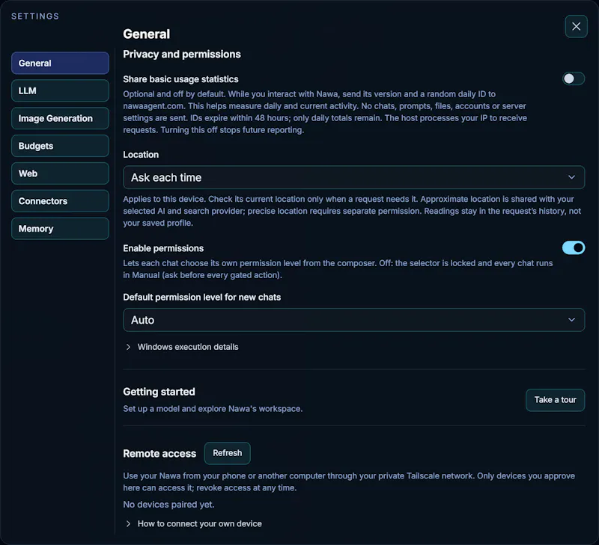Refresh the Remote access devices
599x545 pixels.
[228, 453]
